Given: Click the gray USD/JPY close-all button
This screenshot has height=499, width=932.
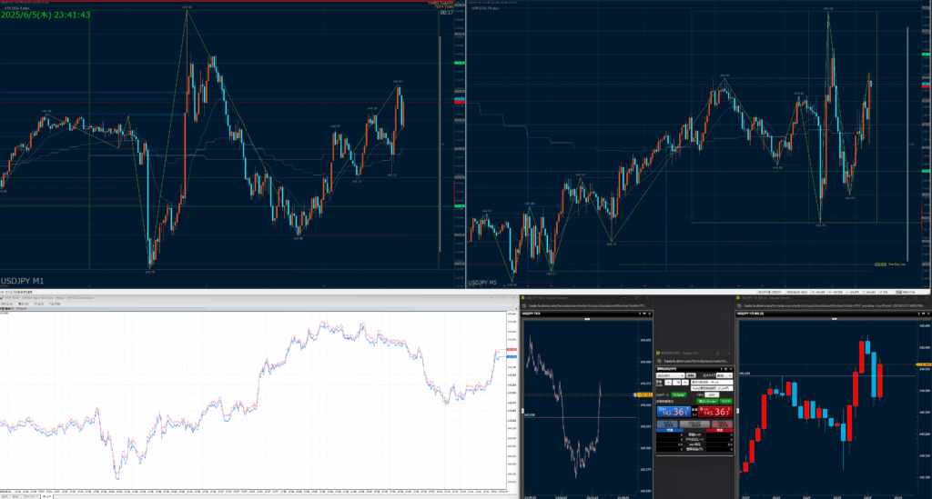Looking at the screenshot, I should click(x=694, y=424).
